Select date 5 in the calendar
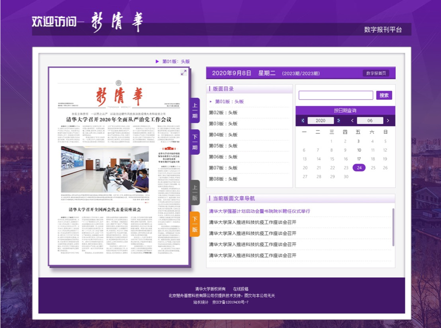This screenshot has height=328, width=441. pyautogui.click(x=385, y=141)
